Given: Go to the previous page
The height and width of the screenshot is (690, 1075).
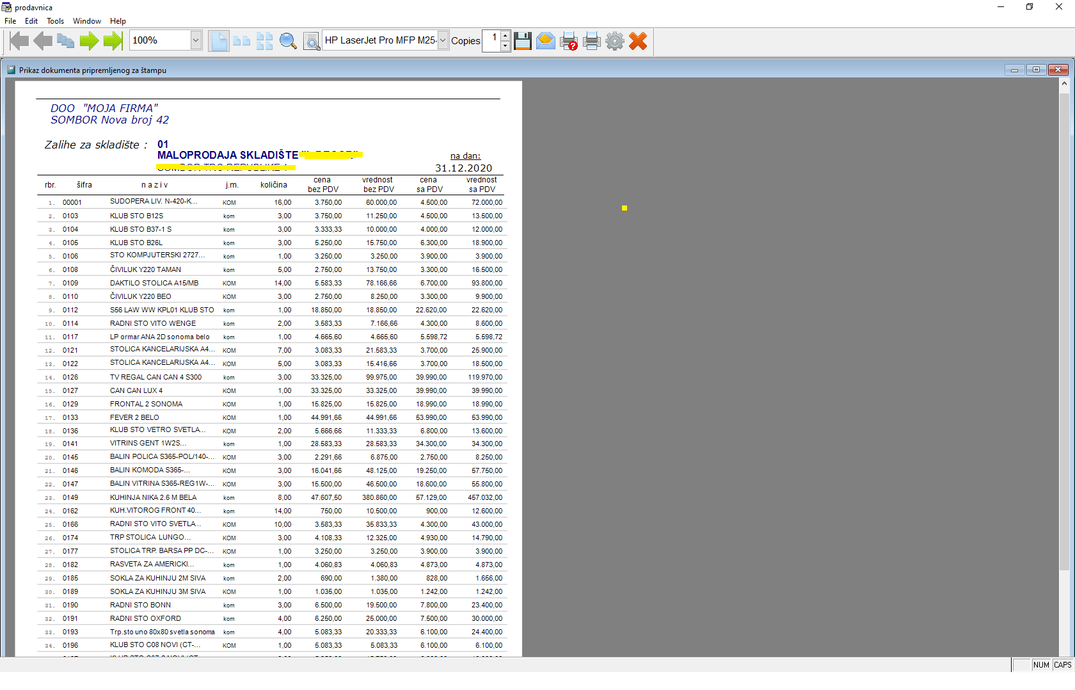Looking at the screenshot, I should pos(43,41).
